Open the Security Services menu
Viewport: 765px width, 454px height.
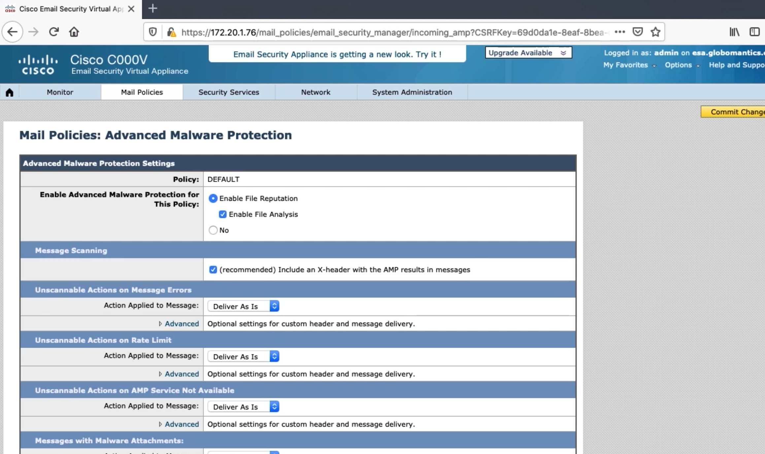click(229, 92)
